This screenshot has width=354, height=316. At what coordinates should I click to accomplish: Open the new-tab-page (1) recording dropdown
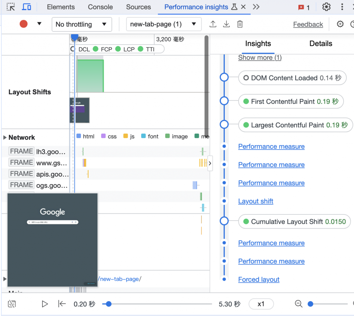[x=164, y=24]
